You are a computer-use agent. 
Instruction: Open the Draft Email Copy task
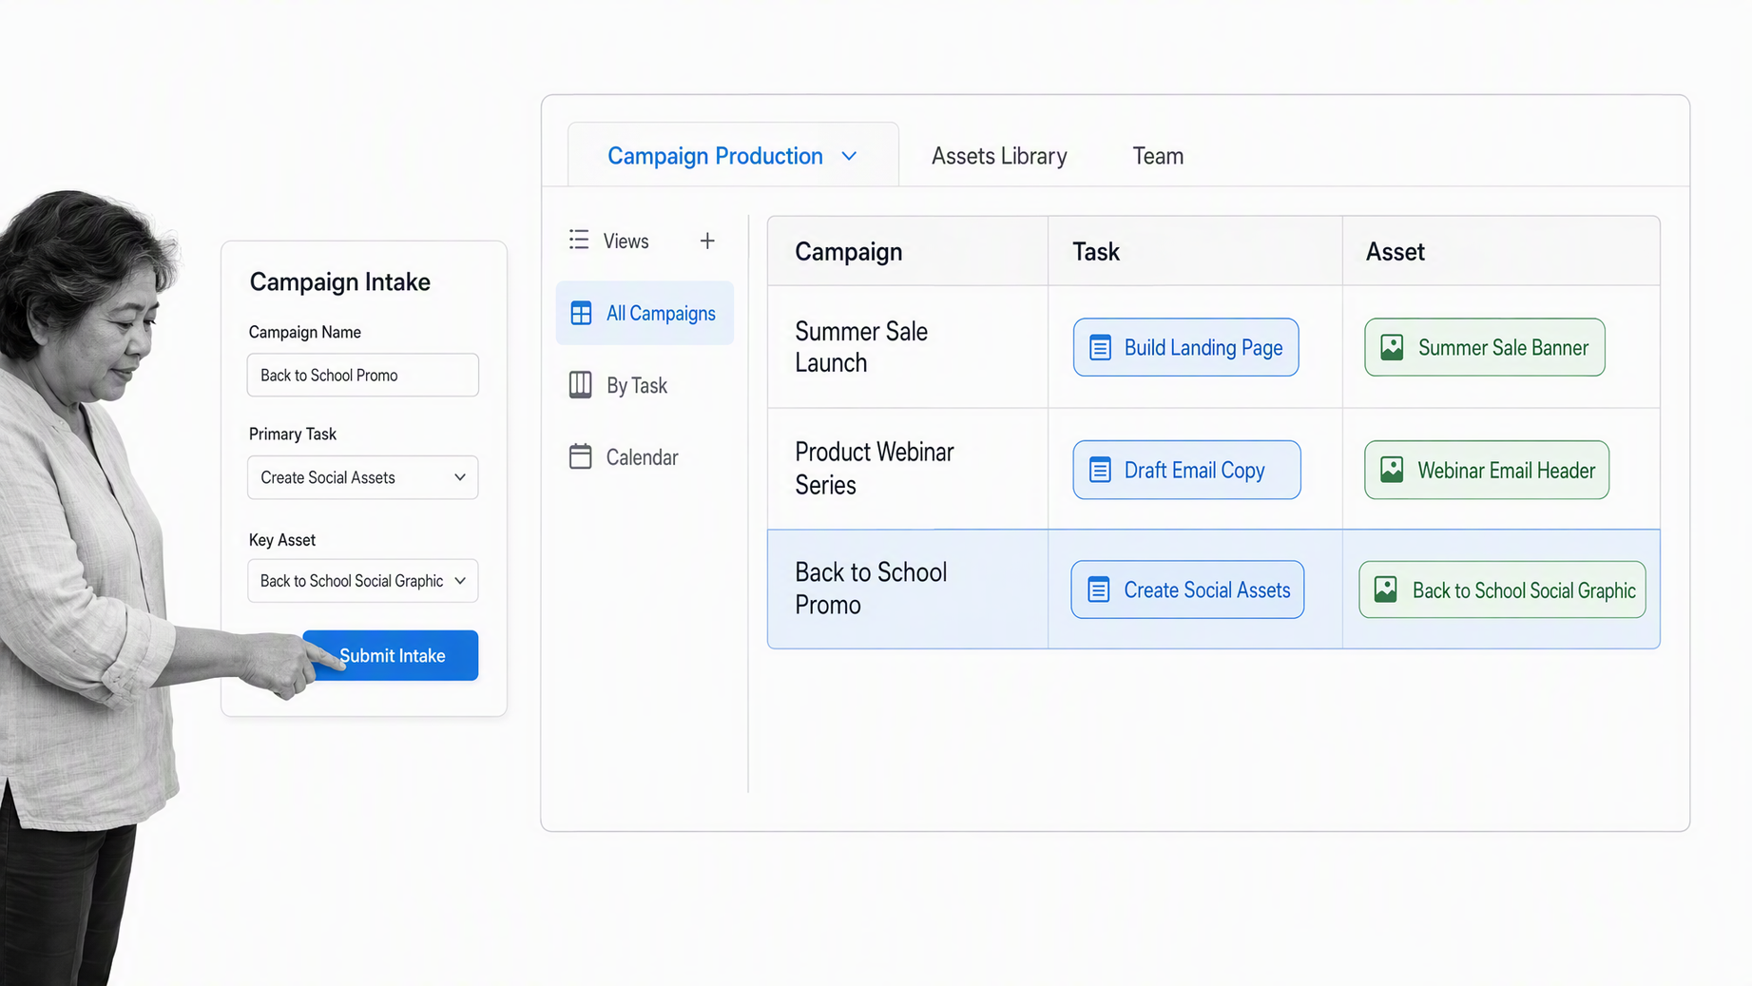[x=1186, y=470]
